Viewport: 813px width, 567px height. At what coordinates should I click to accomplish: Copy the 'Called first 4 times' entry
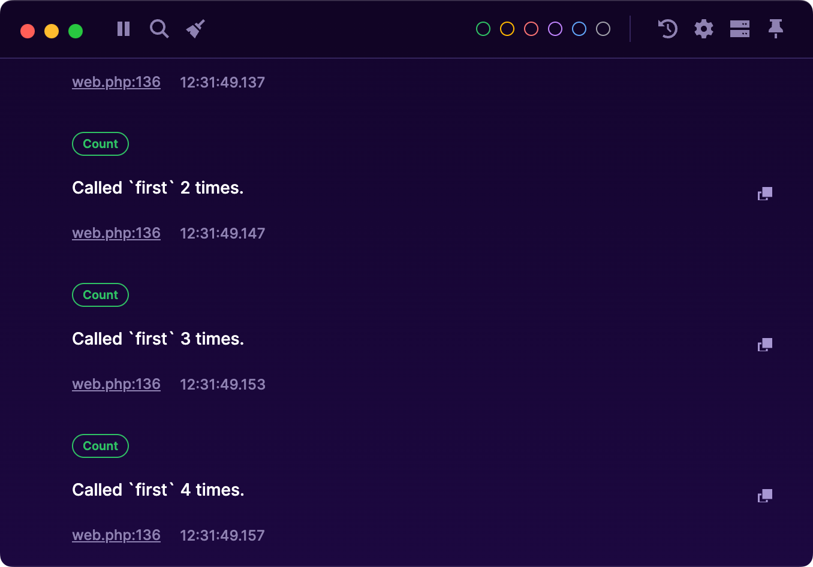pos(764,496)
